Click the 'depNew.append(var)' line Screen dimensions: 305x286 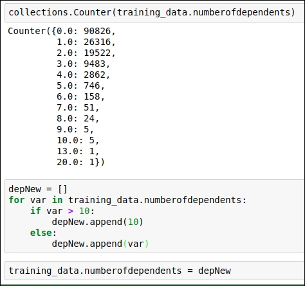pos(100,244)
